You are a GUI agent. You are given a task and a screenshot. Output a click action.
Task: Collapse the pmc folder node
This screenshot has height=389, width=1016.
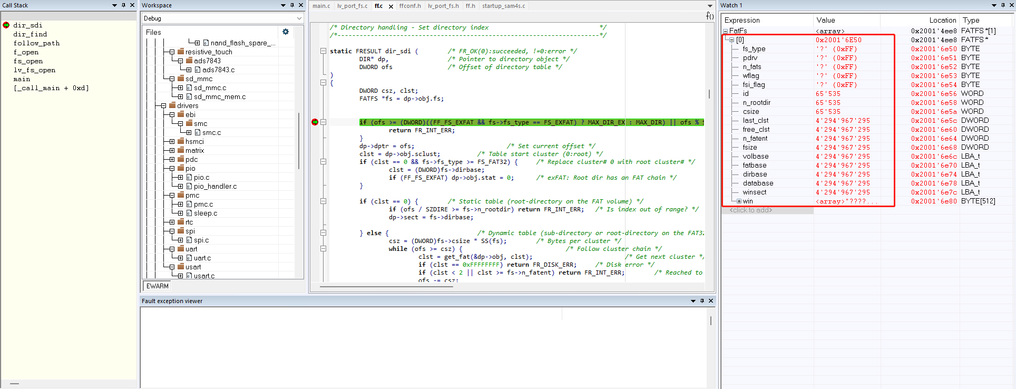pyautogui.click(x=172, y=195)
